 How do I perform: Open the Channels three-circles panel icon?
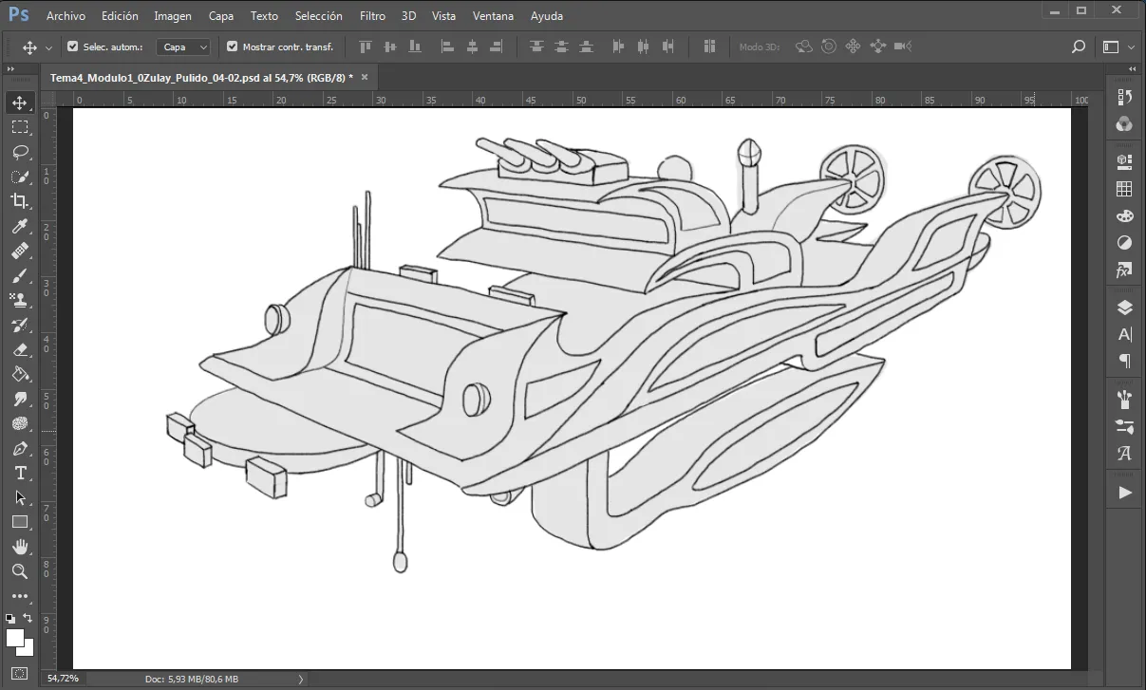[1124, 123]
